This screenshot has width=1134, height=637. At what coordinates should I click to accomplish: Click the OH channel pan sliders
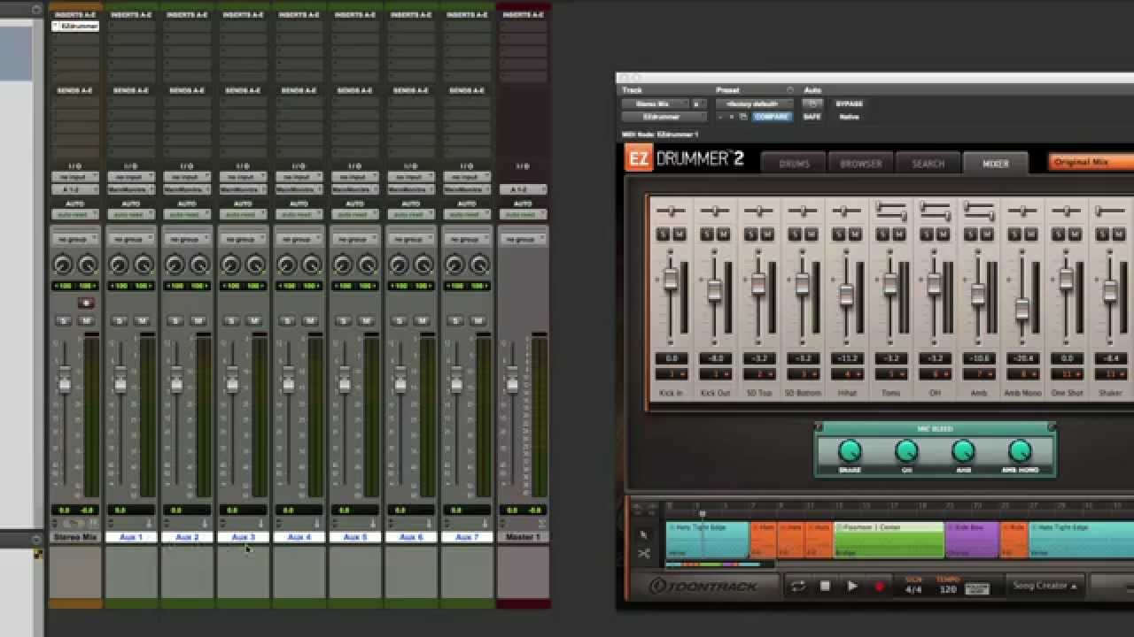[x=935, y=211]
